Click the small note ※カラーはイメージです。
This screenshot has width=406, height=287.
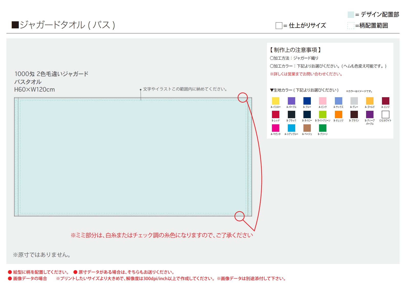(x=359, y=91)
